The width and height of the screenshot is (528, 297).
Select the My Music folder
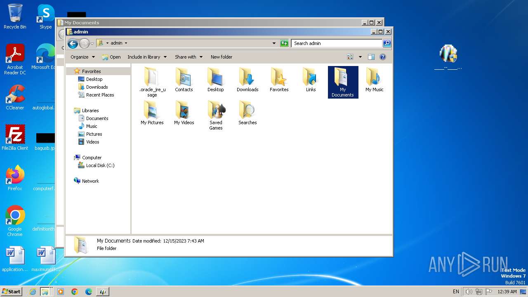tap(375, 80)
